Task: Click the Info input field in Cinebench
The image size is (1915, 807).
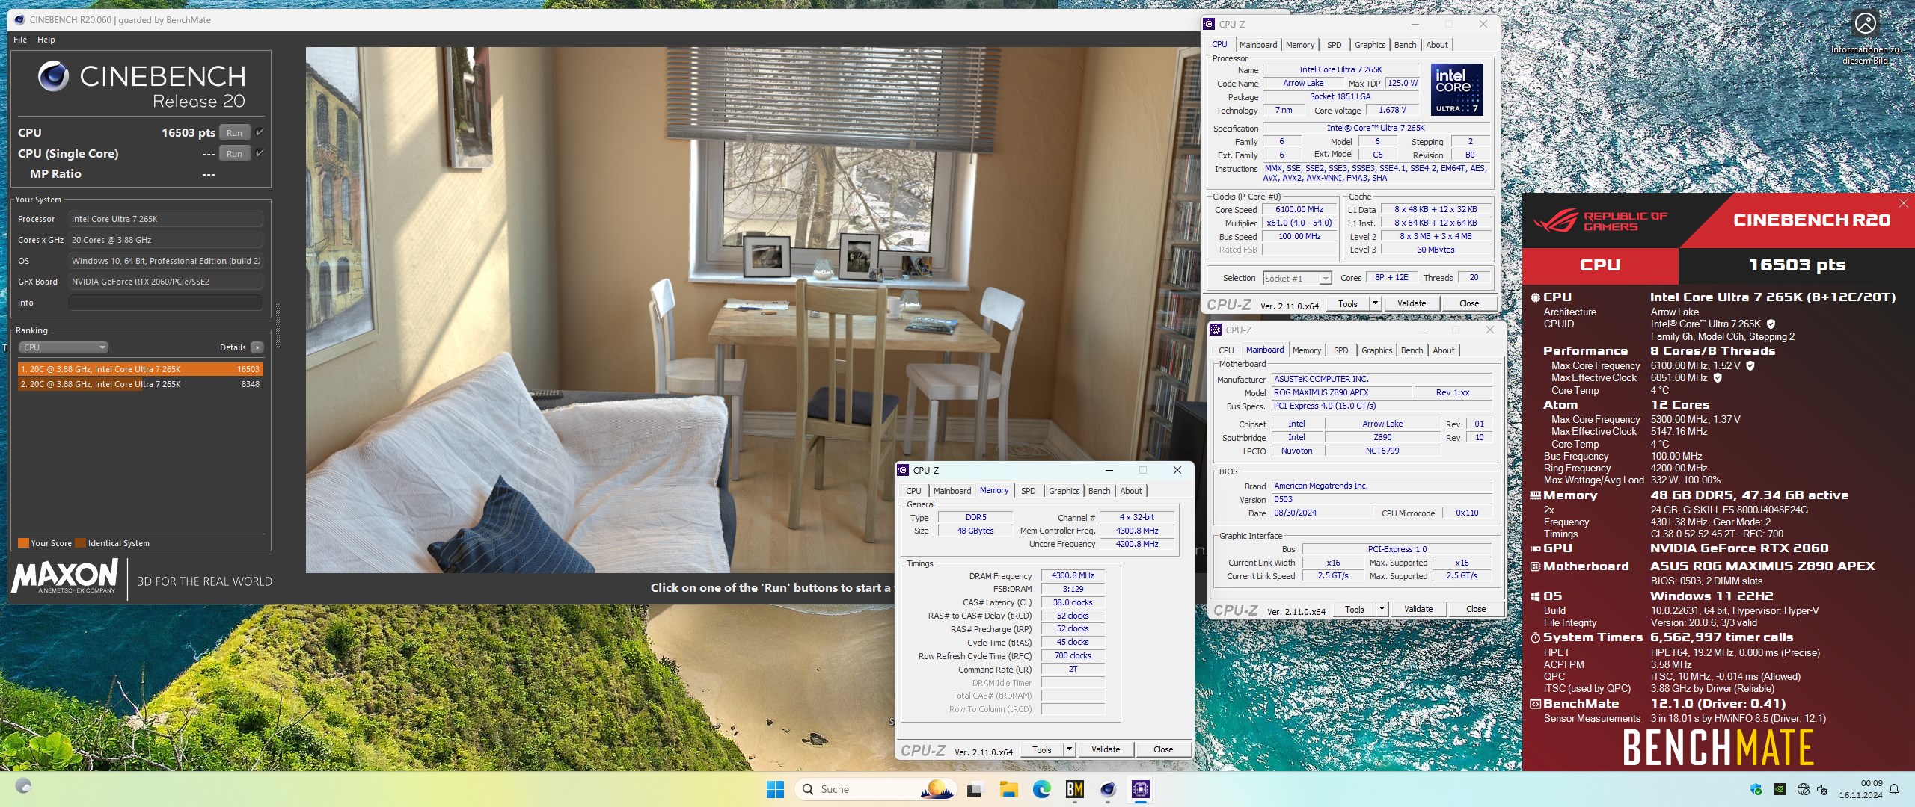Action: [165, 303]
